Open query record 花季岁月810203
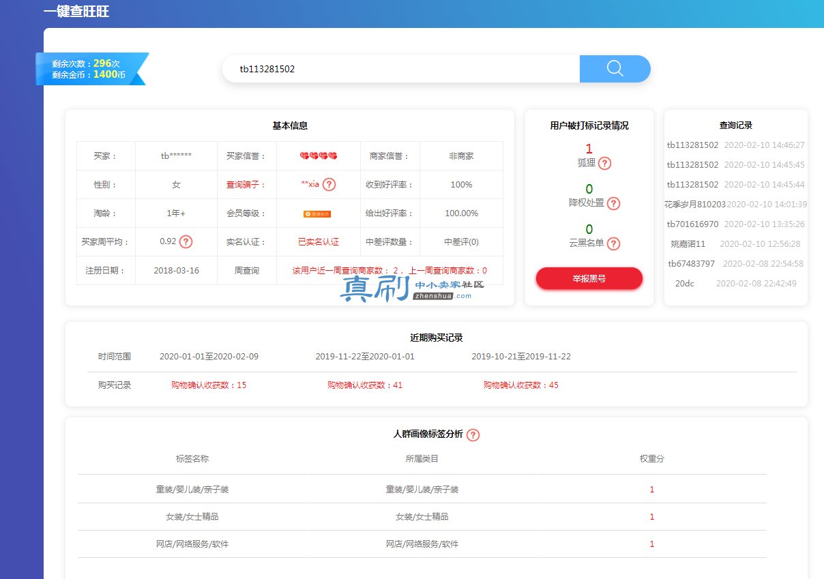Viewport: 824px width, 579px height. point(736,205)
